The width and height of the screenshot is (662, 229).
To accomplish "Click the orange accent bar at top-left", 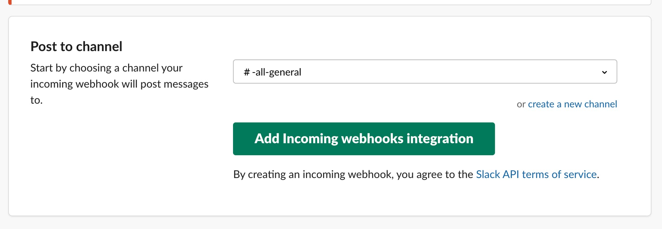I will (x=10, y=2).
